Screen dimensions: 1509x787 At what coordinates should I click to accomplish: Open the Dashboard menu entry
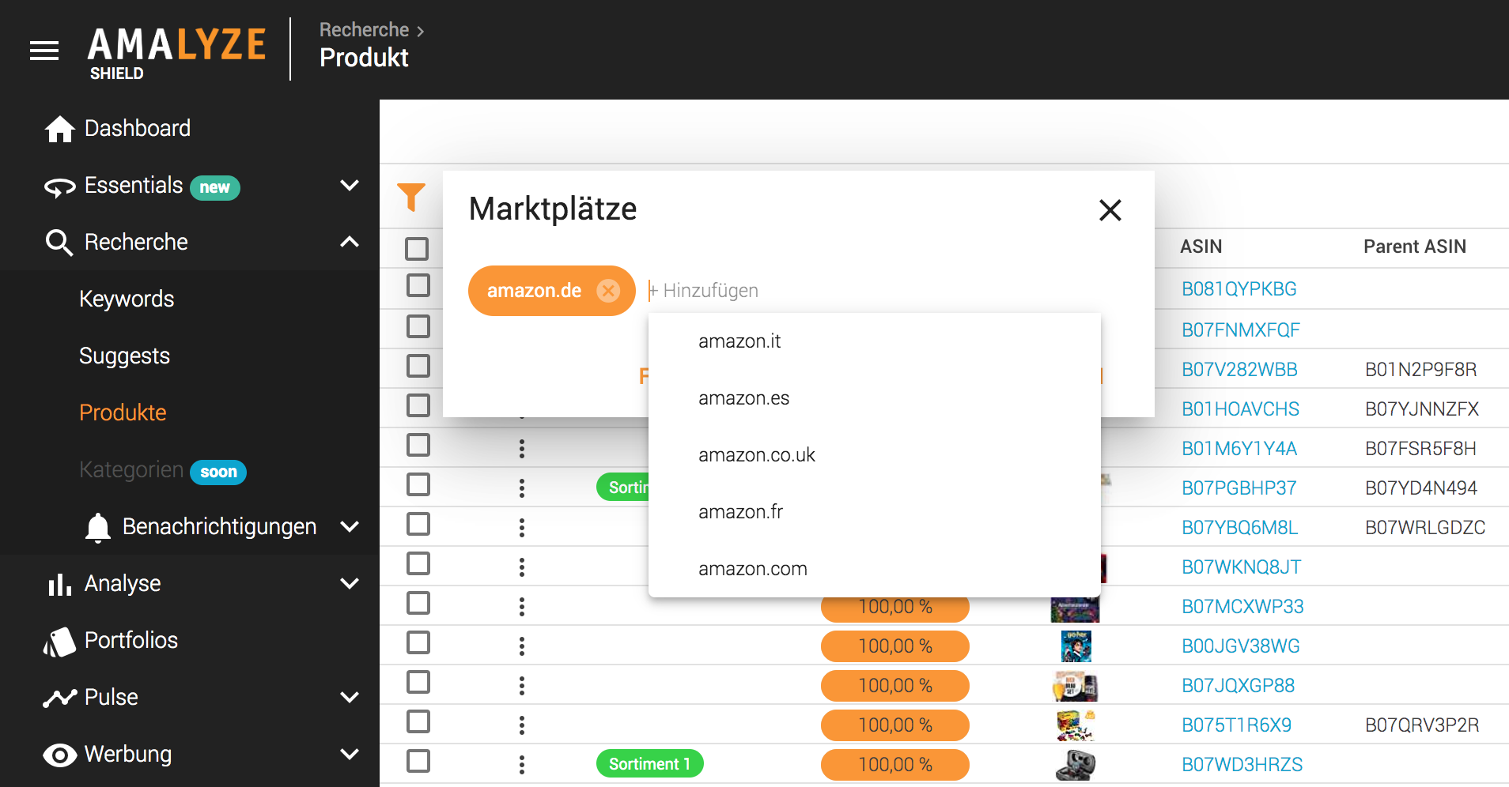138,129
